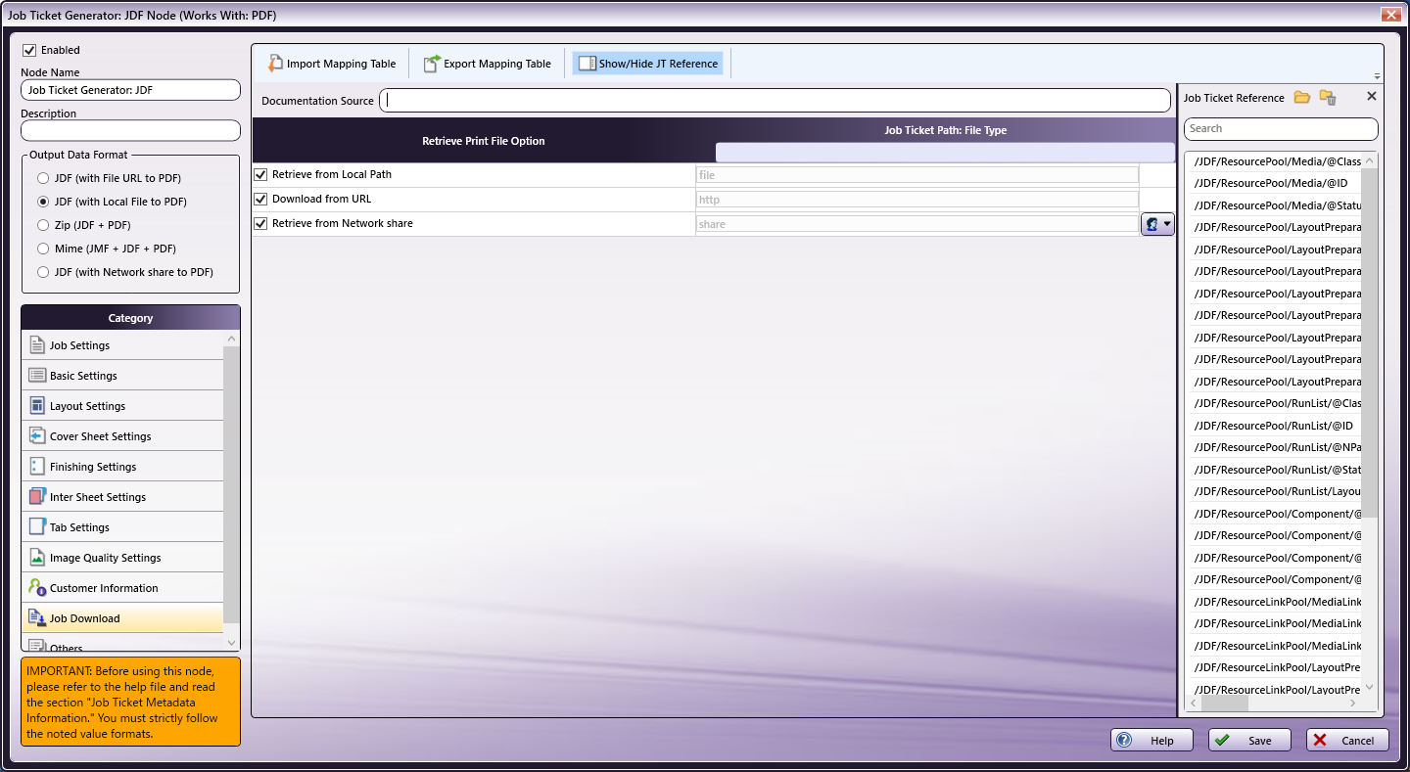Click the Job Download icon
1410x772 pixels.
[37, 618]
